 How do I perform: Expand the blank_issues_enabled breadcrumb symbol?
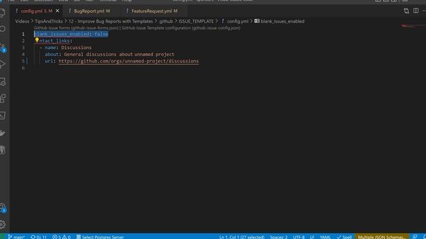pyautogui.click(x=282, y=21)
